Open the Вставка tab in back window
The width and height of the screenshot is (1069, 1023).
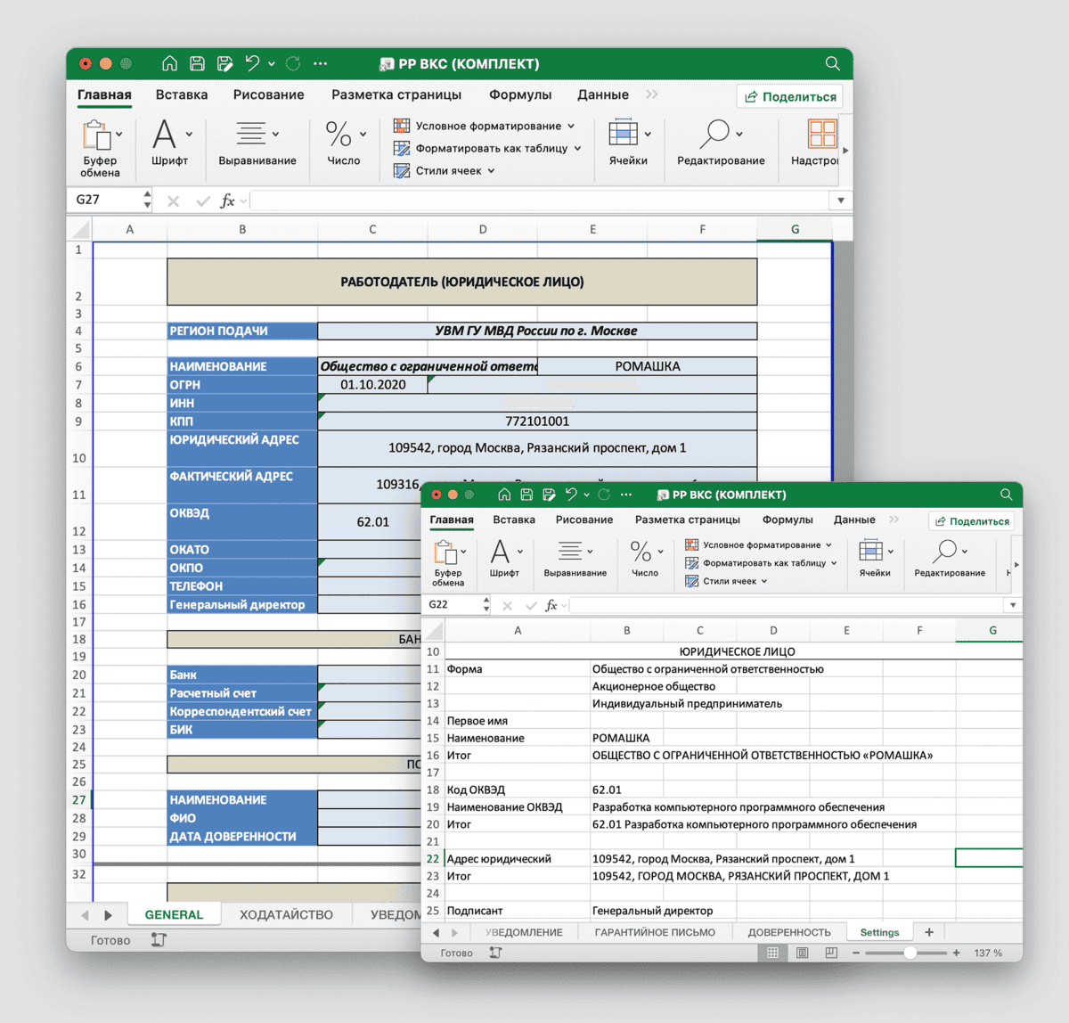click(182, 94)
